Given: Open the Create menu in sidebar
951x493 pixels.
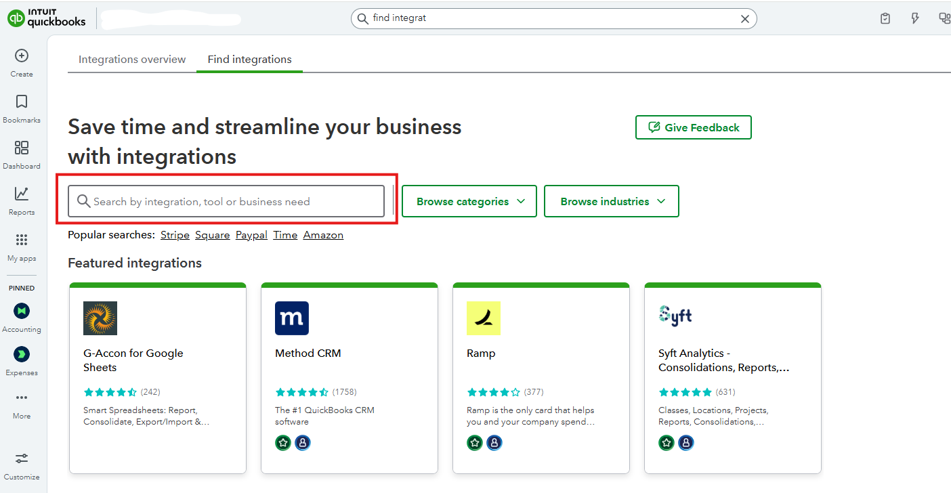Looking at the screenshot, I should (22, 62).
